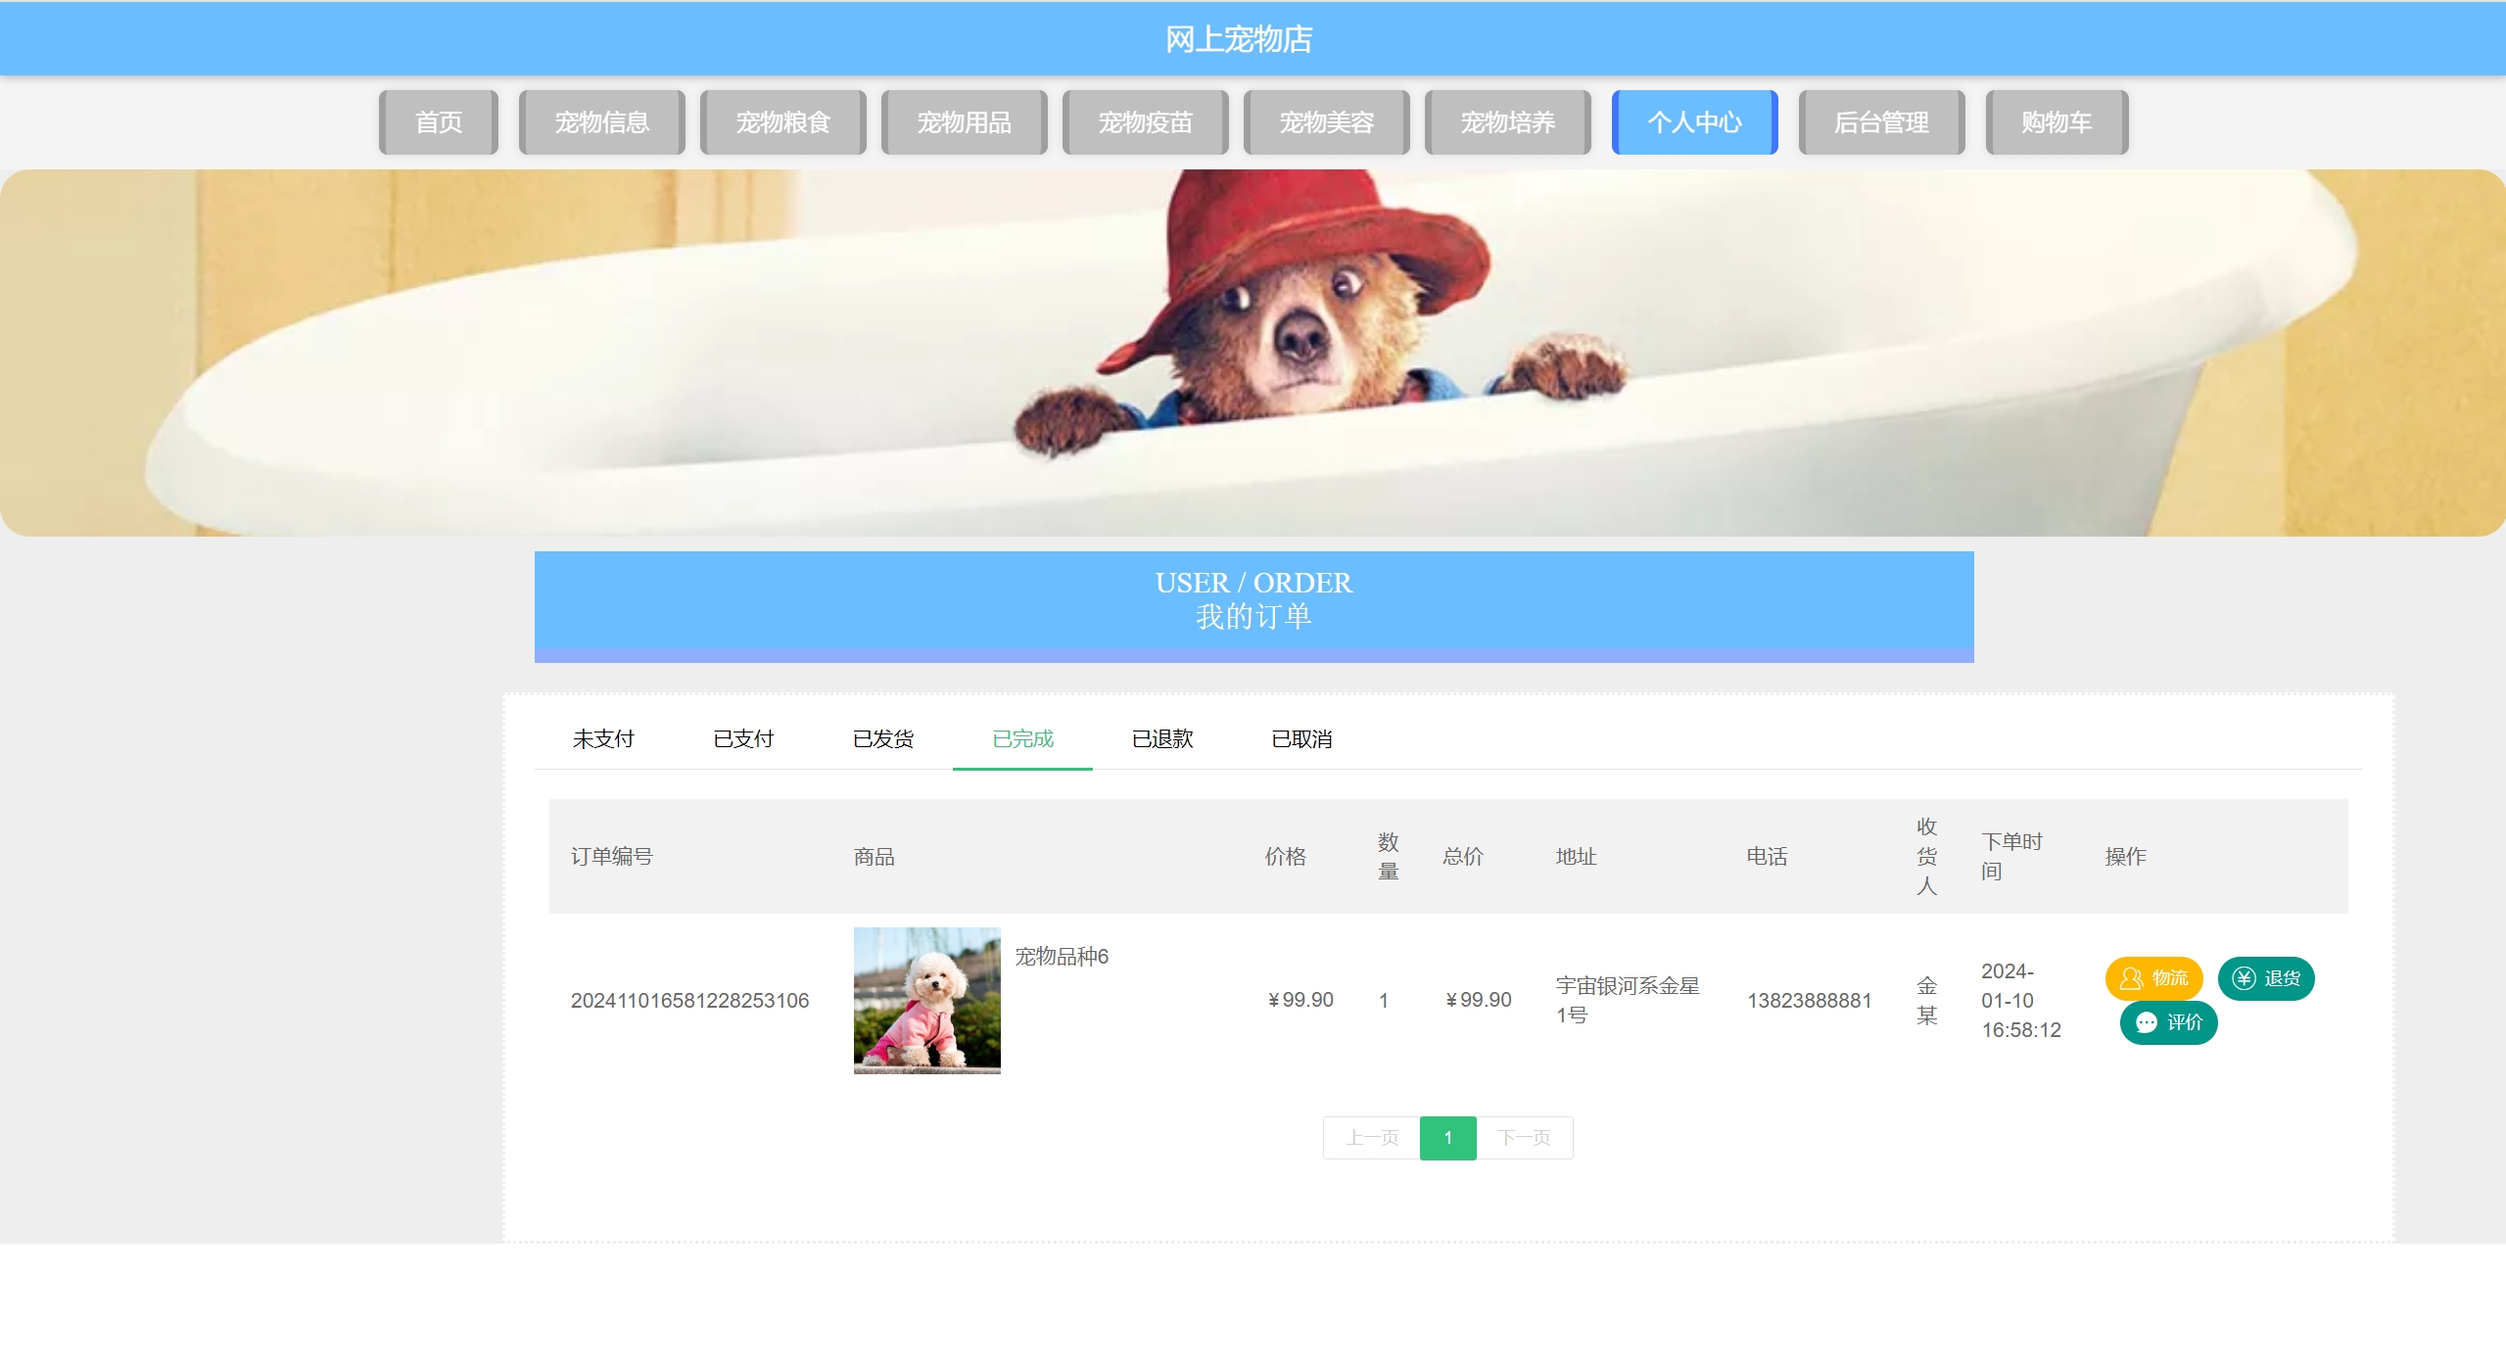Navigate to 宠物粮食 pet food

point(782,122)
